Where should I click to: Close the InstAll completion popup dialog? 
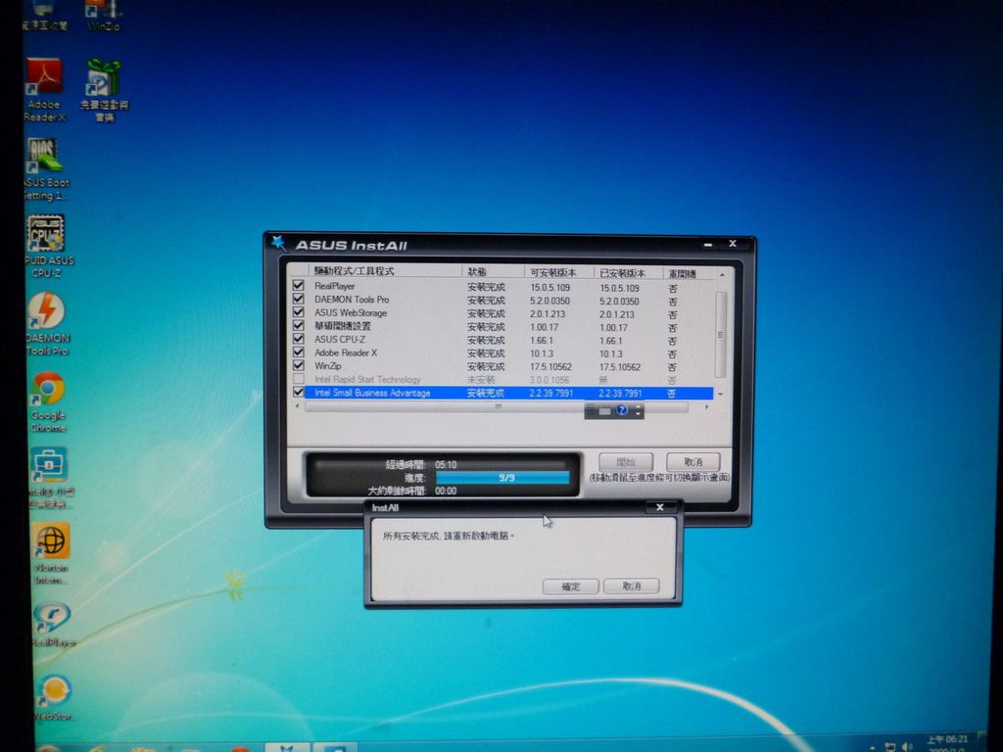tap(659, 507)
